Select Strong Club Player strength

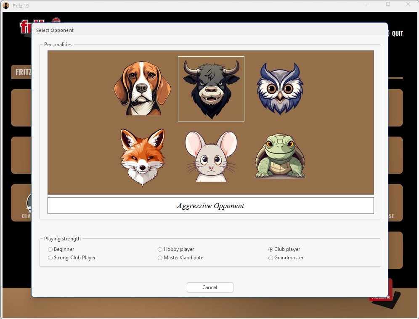(x=50, y=258)
